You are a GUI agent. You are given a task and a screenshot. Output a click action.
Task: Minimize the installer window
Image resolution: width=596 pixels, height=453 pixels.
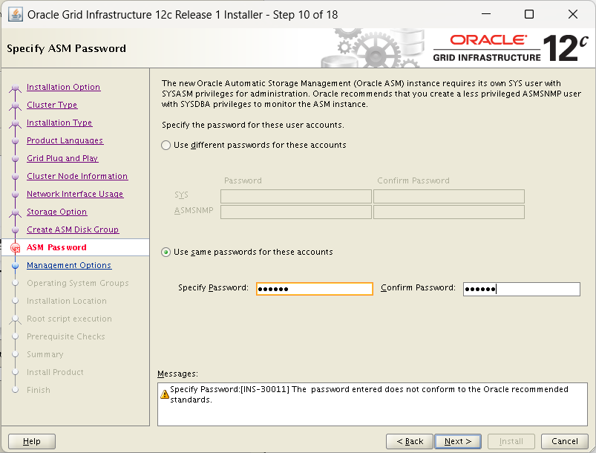pos(485,14)
